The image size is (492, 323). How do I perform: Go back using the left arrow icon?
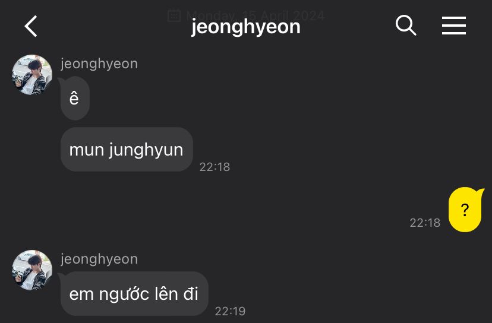(x=31, y=26)
